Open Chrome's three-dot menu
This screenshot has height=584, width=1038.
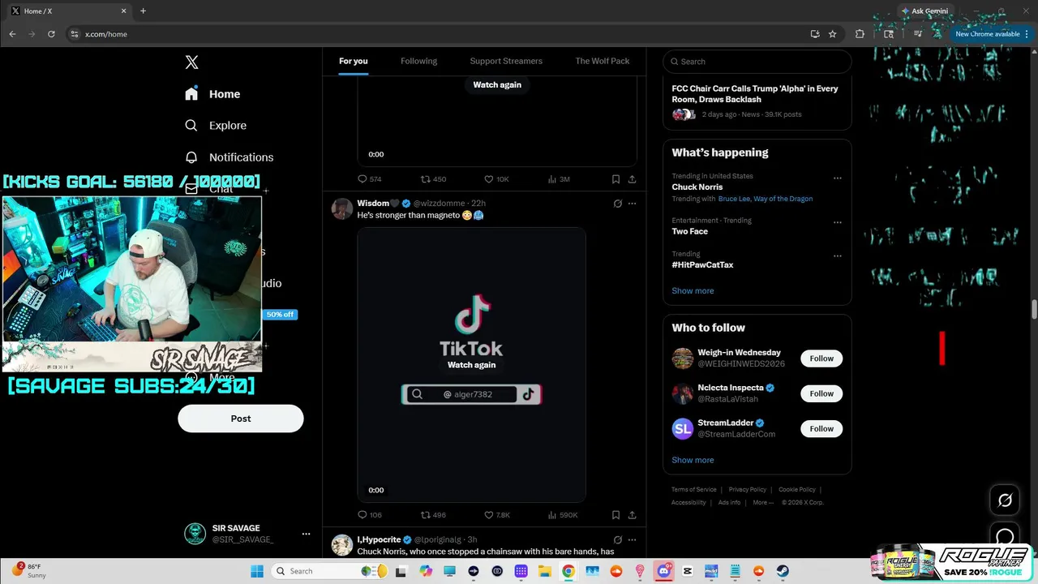(1027, 34)
